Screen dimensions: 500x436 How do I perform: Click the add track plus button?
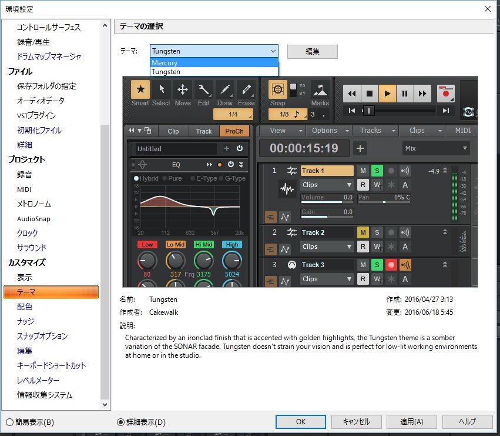coord(360,148)
